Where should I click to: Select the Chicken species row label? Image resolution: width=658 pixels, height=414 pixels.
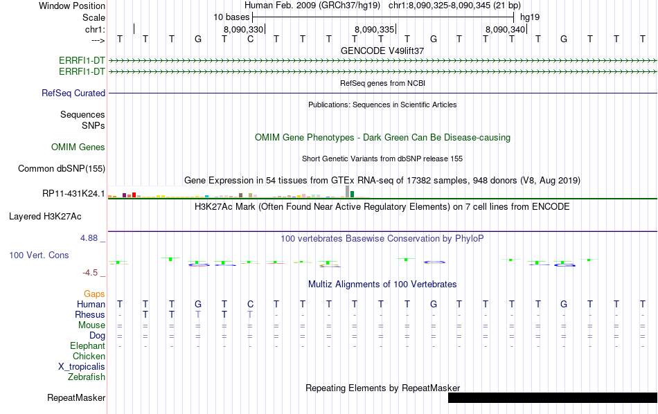click(x=89, y=356)
